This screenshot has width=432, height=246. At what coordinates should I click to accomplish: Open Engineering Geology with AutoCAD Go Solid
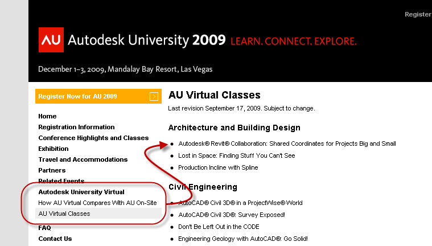243,239
